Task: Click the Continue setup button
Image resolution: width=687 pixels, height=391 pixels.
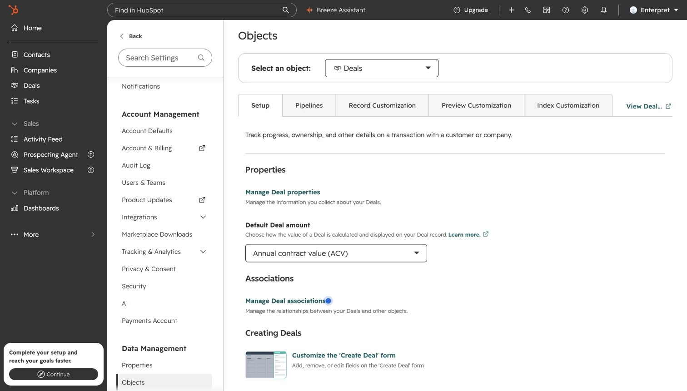Action: (54, 374)
